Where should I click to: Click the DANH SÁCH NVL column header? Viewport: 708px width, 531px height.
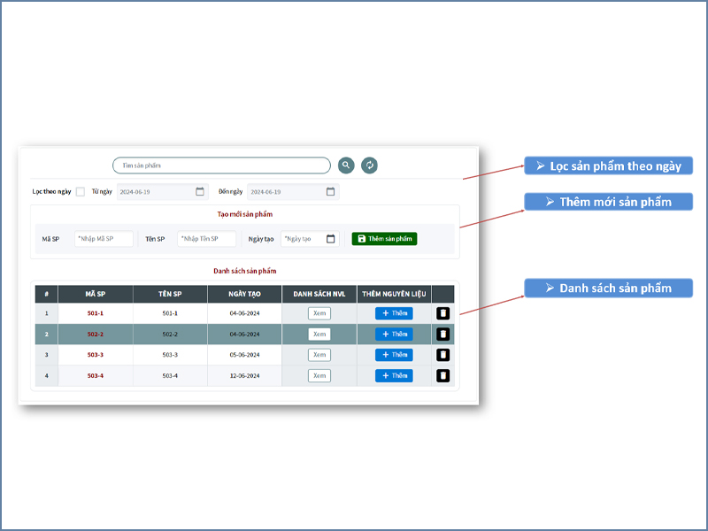tap(319, 294)
